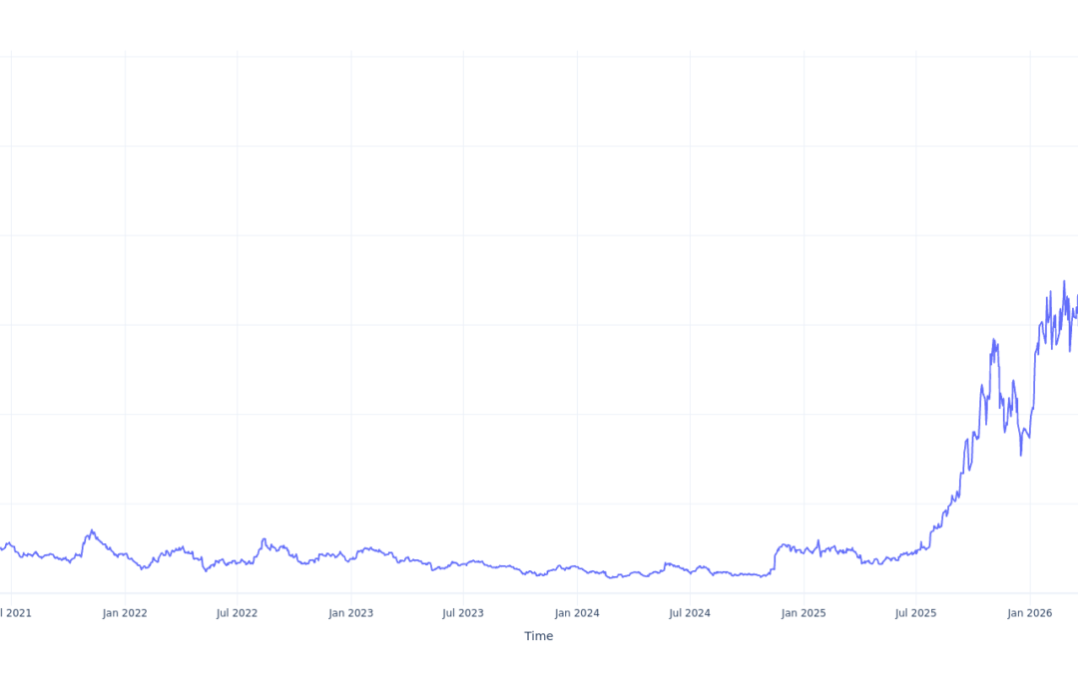1078x673 pixels.
Task: Click the "Jan 2024" axis tick label
Action: pos(577,613)
